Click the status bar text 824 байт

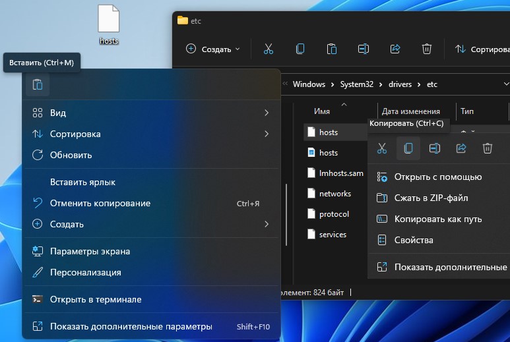pos(329,293)
